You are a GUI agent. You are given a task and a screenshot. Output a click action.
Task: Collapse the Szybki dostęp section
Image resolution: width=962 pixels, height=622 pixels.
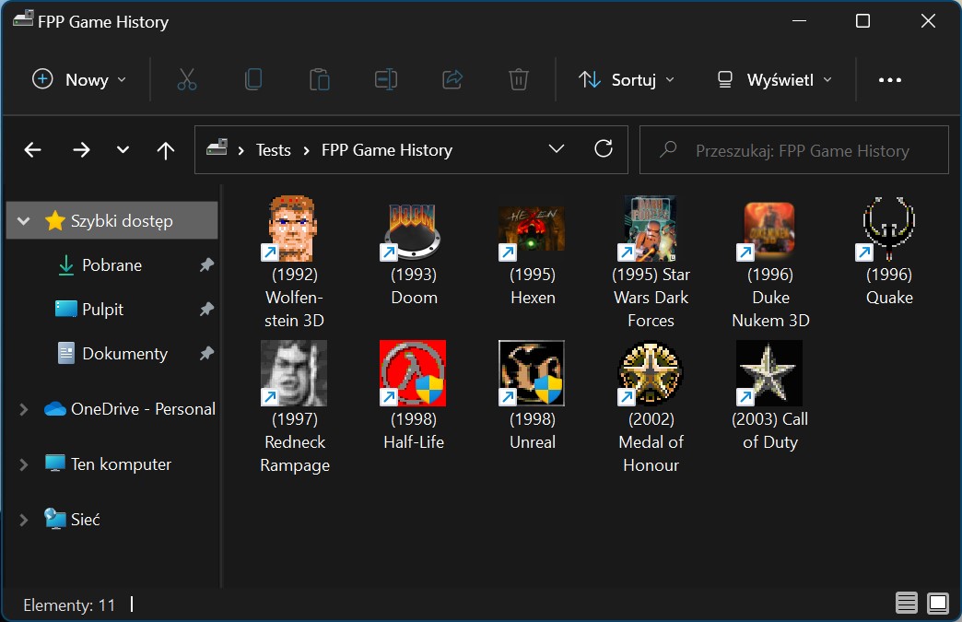[24, 221]
